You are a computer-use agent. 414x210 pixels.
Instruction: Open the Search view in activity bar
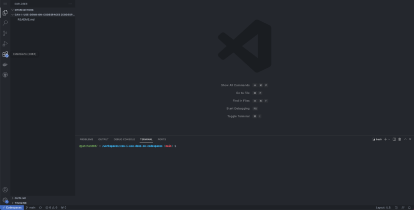(x=5, y=23)
